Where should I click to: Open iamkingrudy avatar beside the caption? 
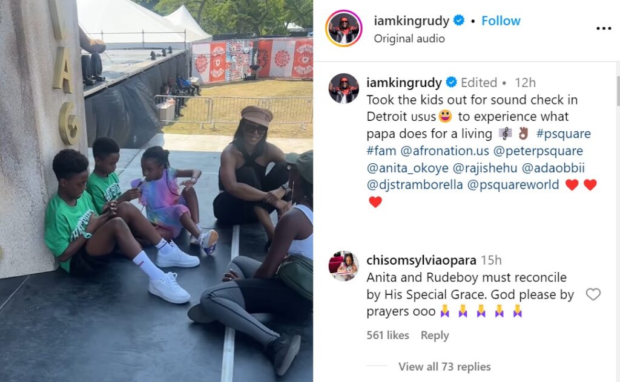[344, 88]
